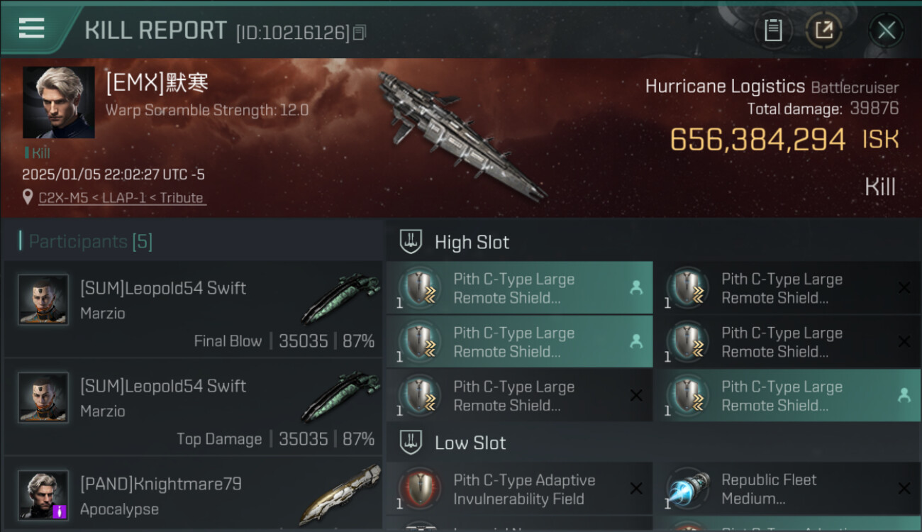The height and width of the screenshot is (532, 922).
Task: Open the hamburger menu in header
Action: coord(31,29)
